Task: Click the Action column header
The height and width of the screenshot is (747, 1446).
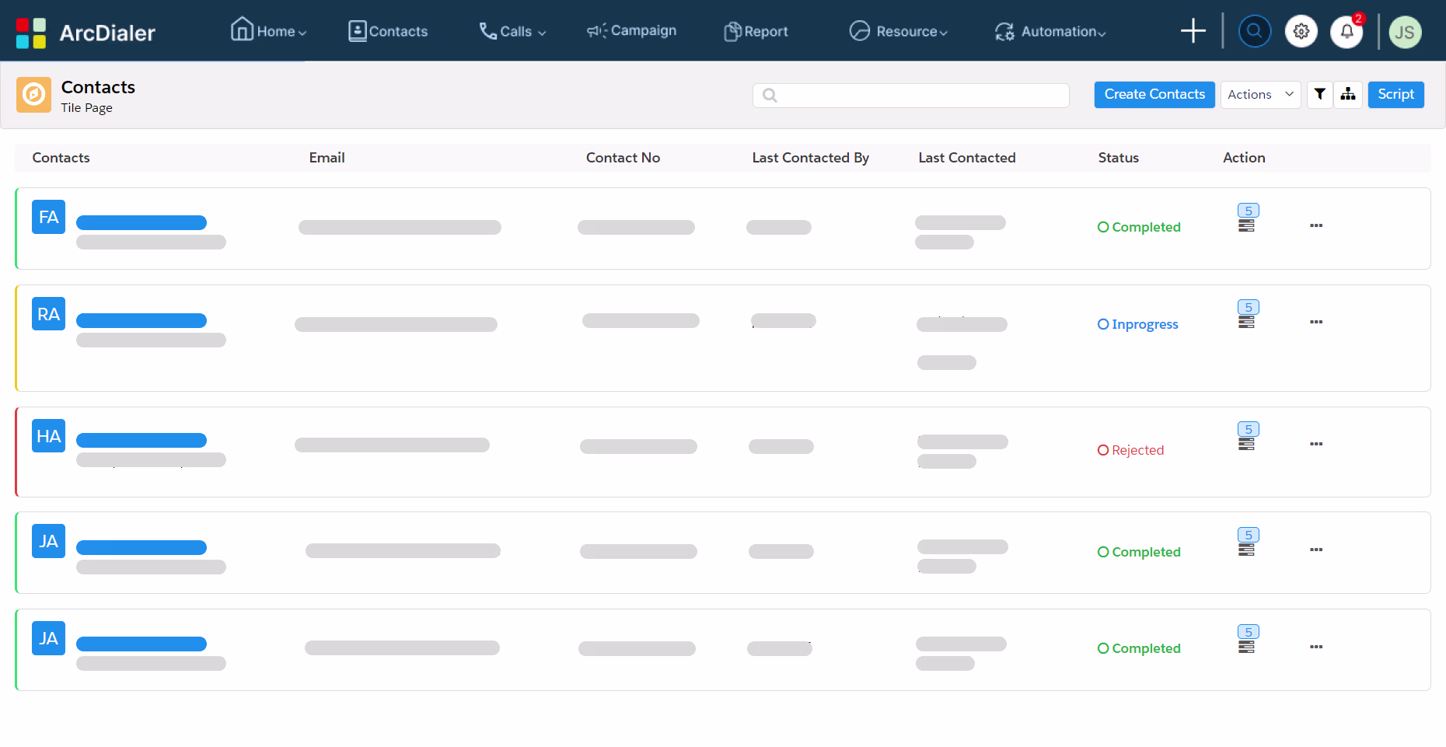Action: (1244, 158)
